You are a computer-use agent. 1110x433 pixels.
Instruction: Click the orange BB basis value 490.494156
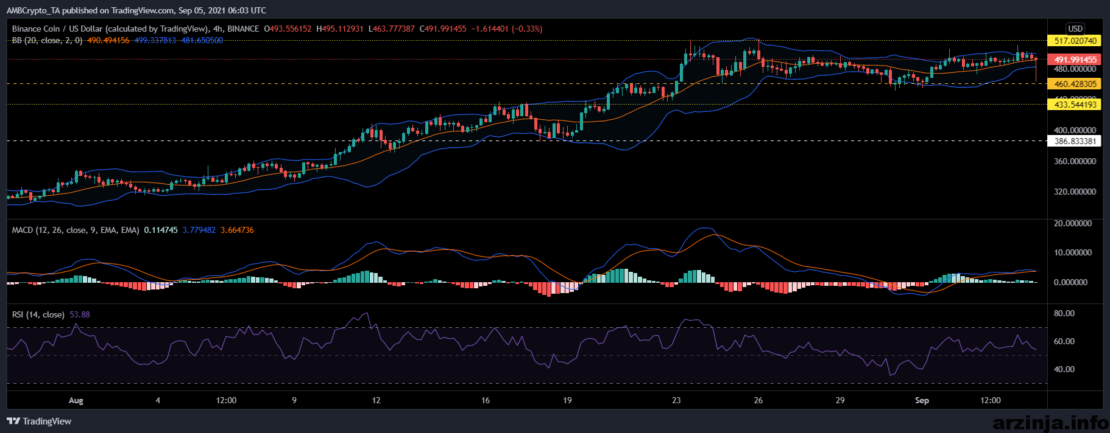108,40
